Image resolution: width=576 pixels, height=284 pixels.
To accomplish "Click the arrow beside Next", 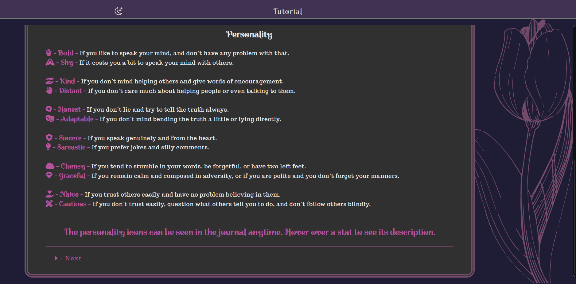I will click(56, 258).
